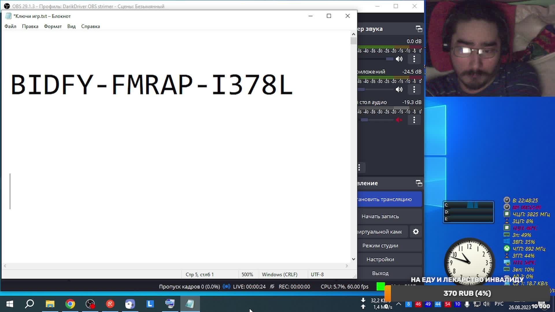Viewport: 555px width, 312px height.
Task: Mute the application audio speaker icon
Action: click(x=399, y=89)
